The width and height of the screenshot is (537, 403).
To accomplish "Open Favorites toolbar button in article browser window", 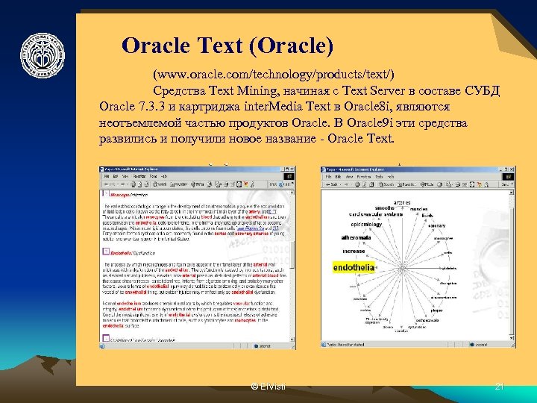I will tap(179, 184).
